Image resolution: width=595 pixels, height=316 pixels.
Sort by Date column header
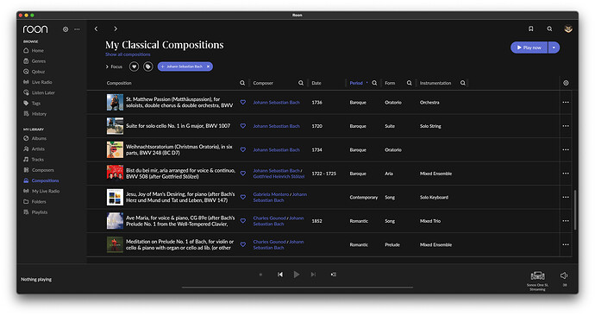coord(316,83)
